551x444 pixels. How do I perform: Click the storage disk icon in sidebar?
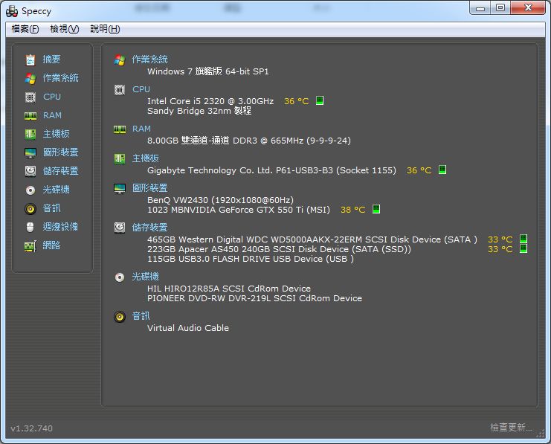[x=30, y=171]
